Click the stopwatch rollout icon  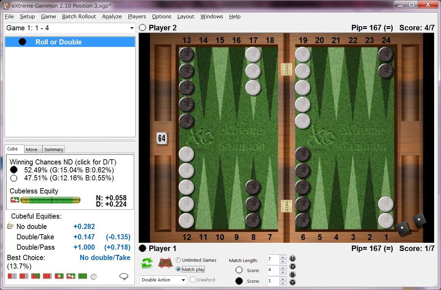point(94,276)
